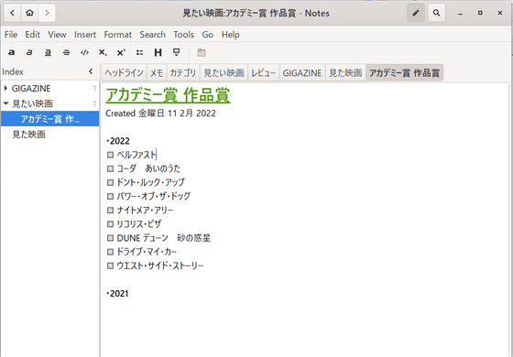Click the 2022 heading line

coord(118,141)
